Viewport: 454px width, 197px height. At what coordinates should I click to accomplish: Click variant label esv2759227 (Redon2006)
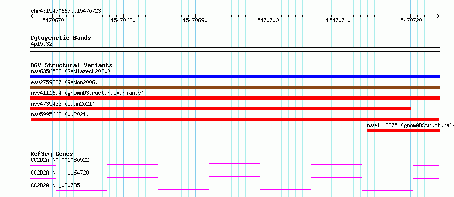pos(64,82)
